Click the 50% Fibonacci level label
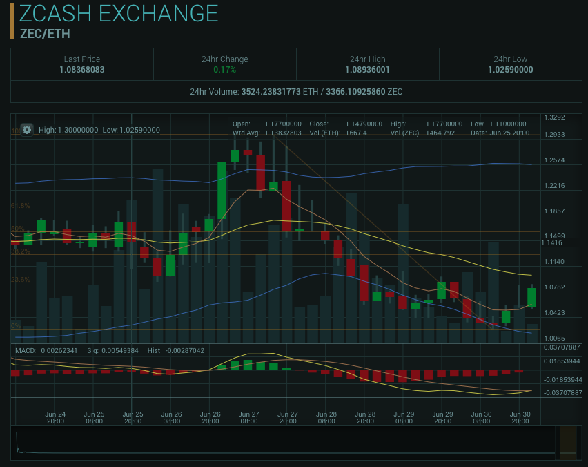The width and height of the screenshot is (588, 467). (18, 228)
